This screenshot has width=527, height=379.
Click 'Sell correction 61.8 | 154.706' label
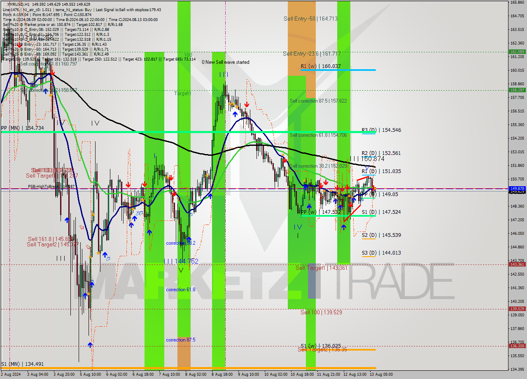pos(318,135)
